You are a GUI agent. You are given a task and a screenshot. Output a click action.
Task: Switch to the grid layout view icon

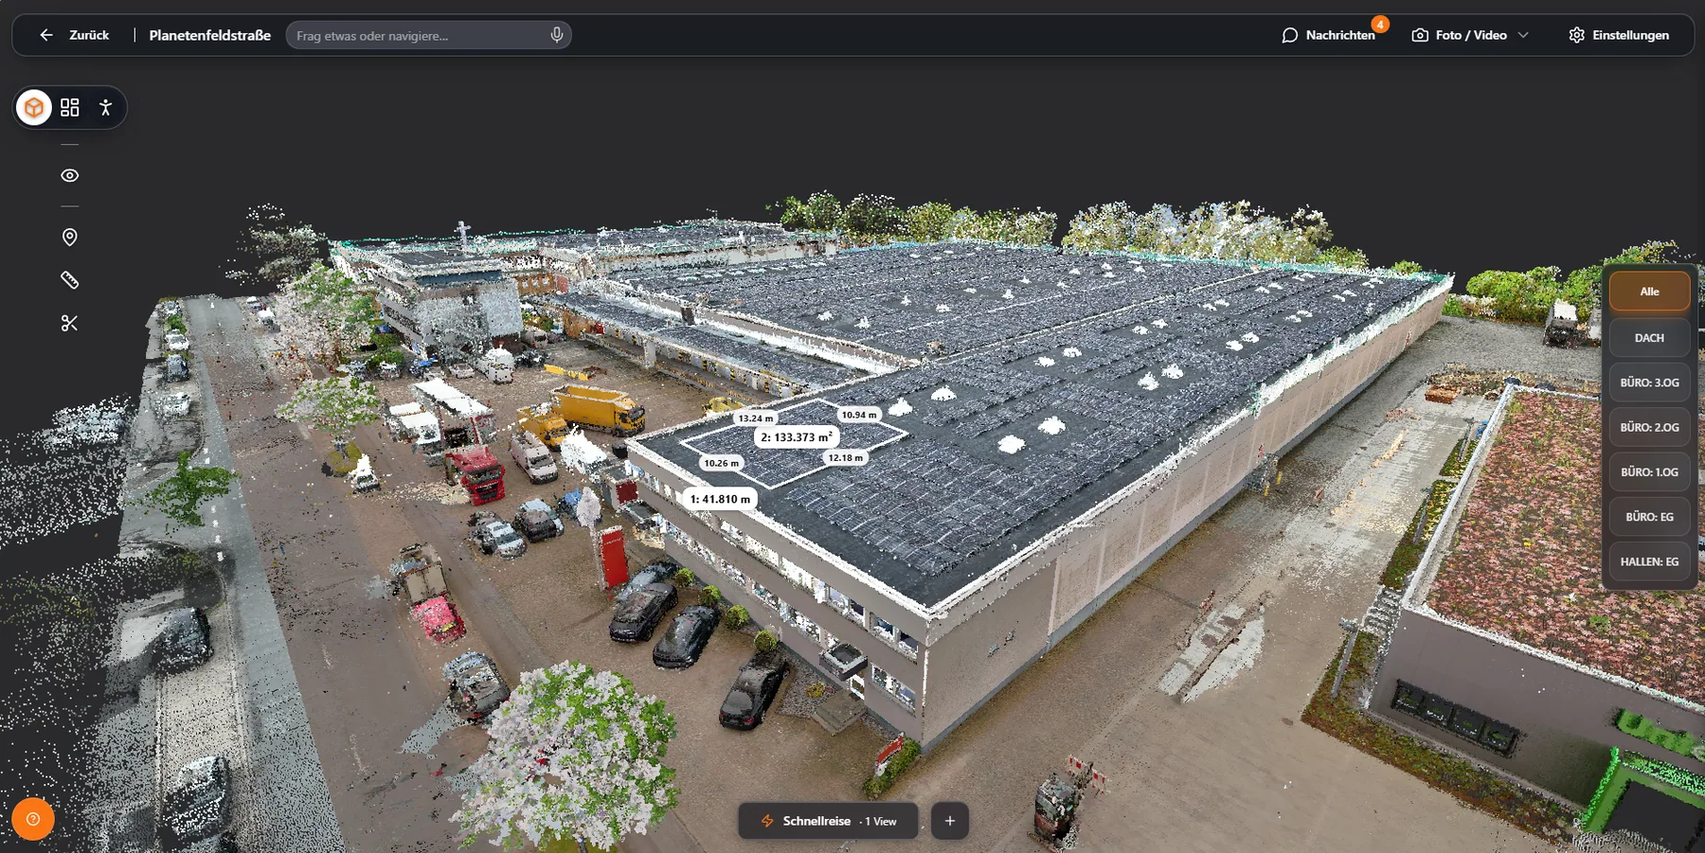pyautogui.click(x=70, y=108)
